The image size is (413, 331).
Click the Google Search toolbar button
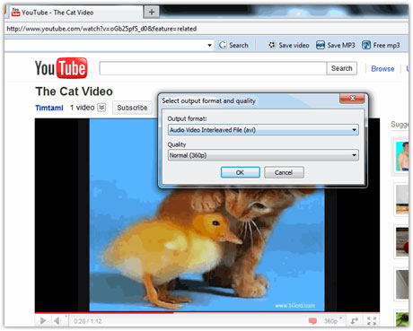click(x=233, y=46)
